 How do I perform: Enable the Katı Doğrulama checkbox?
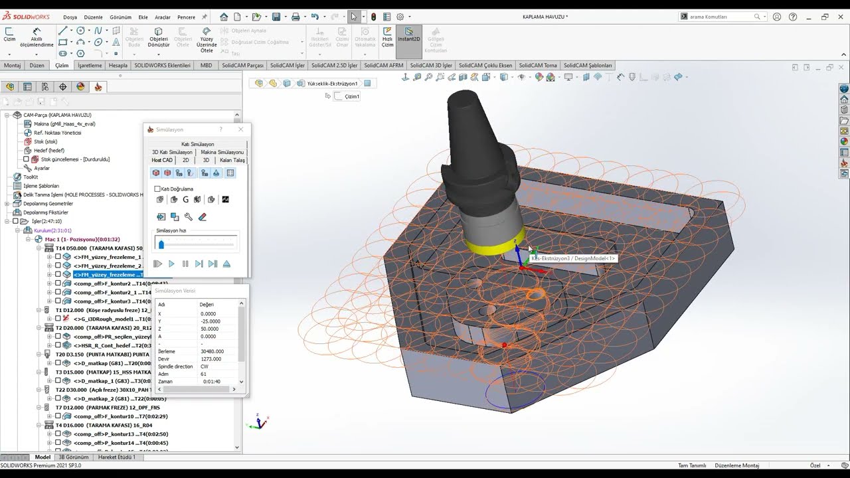click(x=157, y=189)
